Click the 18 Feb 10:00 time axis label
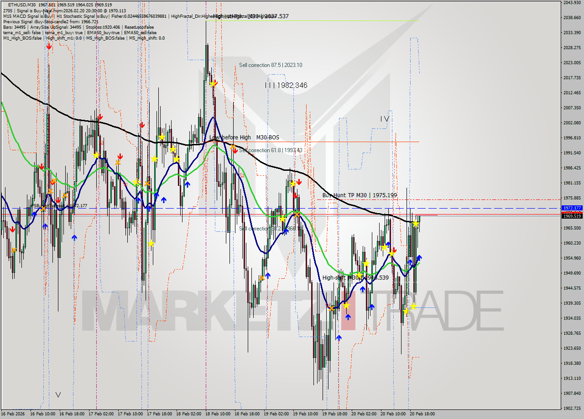Screen dimensions: 584x419 point(218,414)
